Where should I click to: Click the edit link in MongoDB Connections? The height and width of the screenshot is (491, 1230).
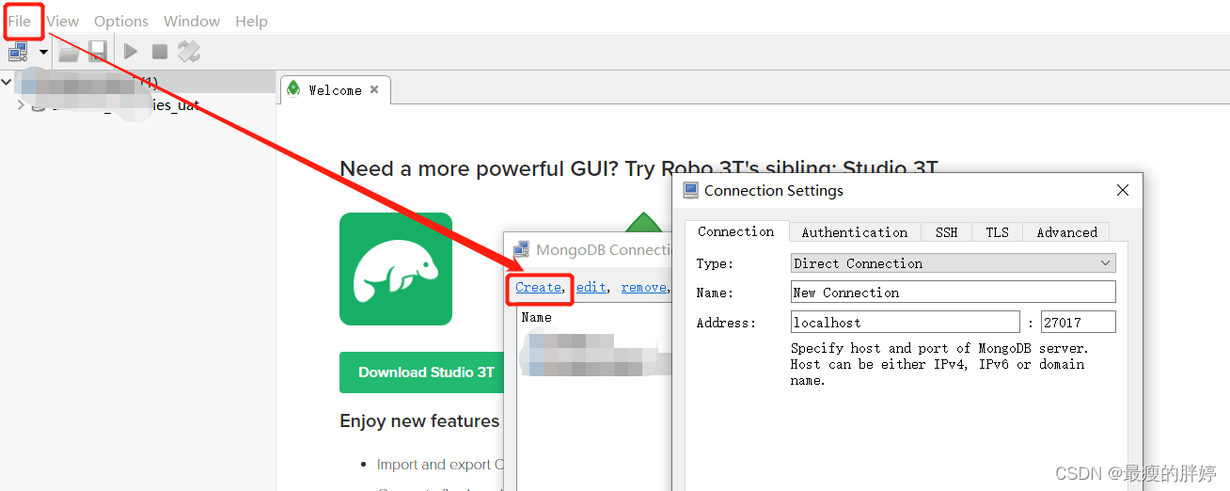591,287
